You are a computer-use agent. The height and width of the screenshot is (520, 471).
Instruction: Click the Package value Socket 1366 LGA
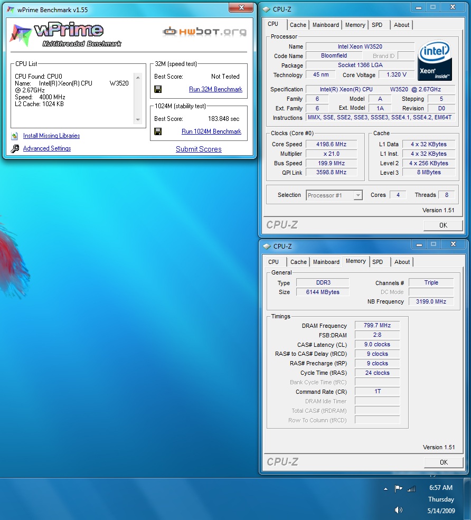(x=360, y=65)
